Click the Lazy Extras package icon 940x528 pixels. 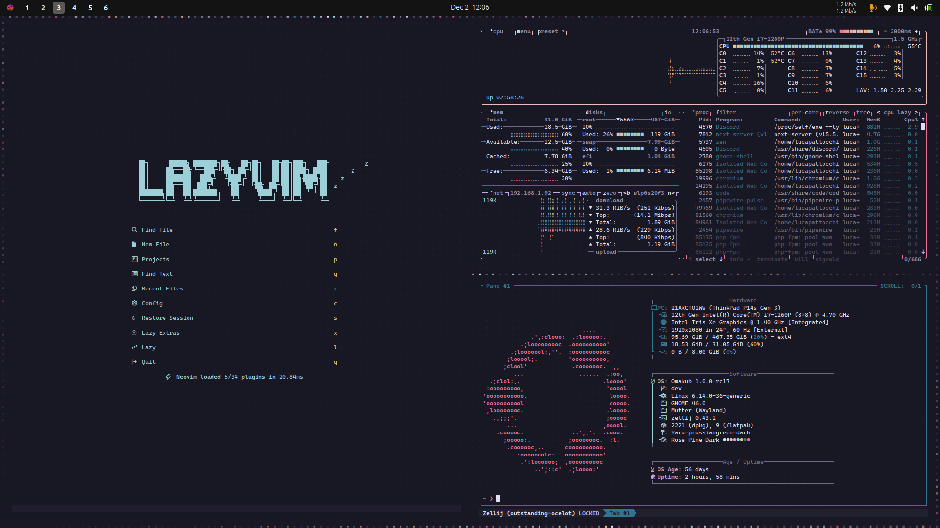tap(134, 333)
